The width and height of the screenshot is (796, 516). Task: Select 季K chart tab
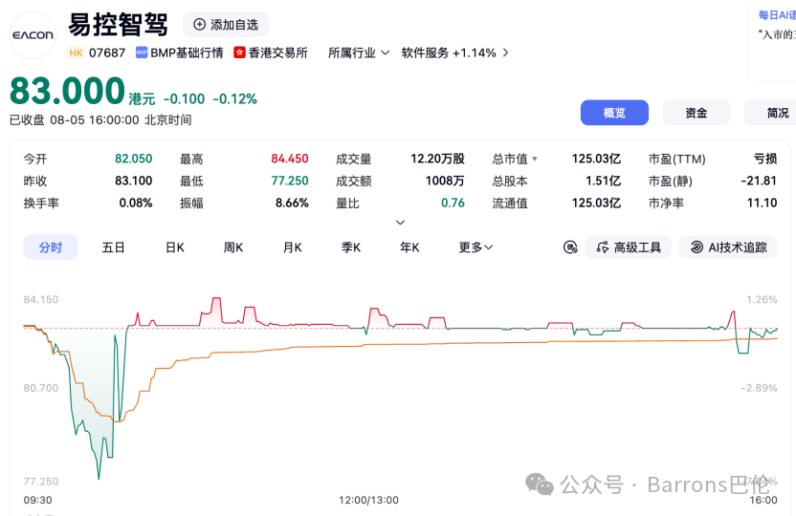coord(351,247)
